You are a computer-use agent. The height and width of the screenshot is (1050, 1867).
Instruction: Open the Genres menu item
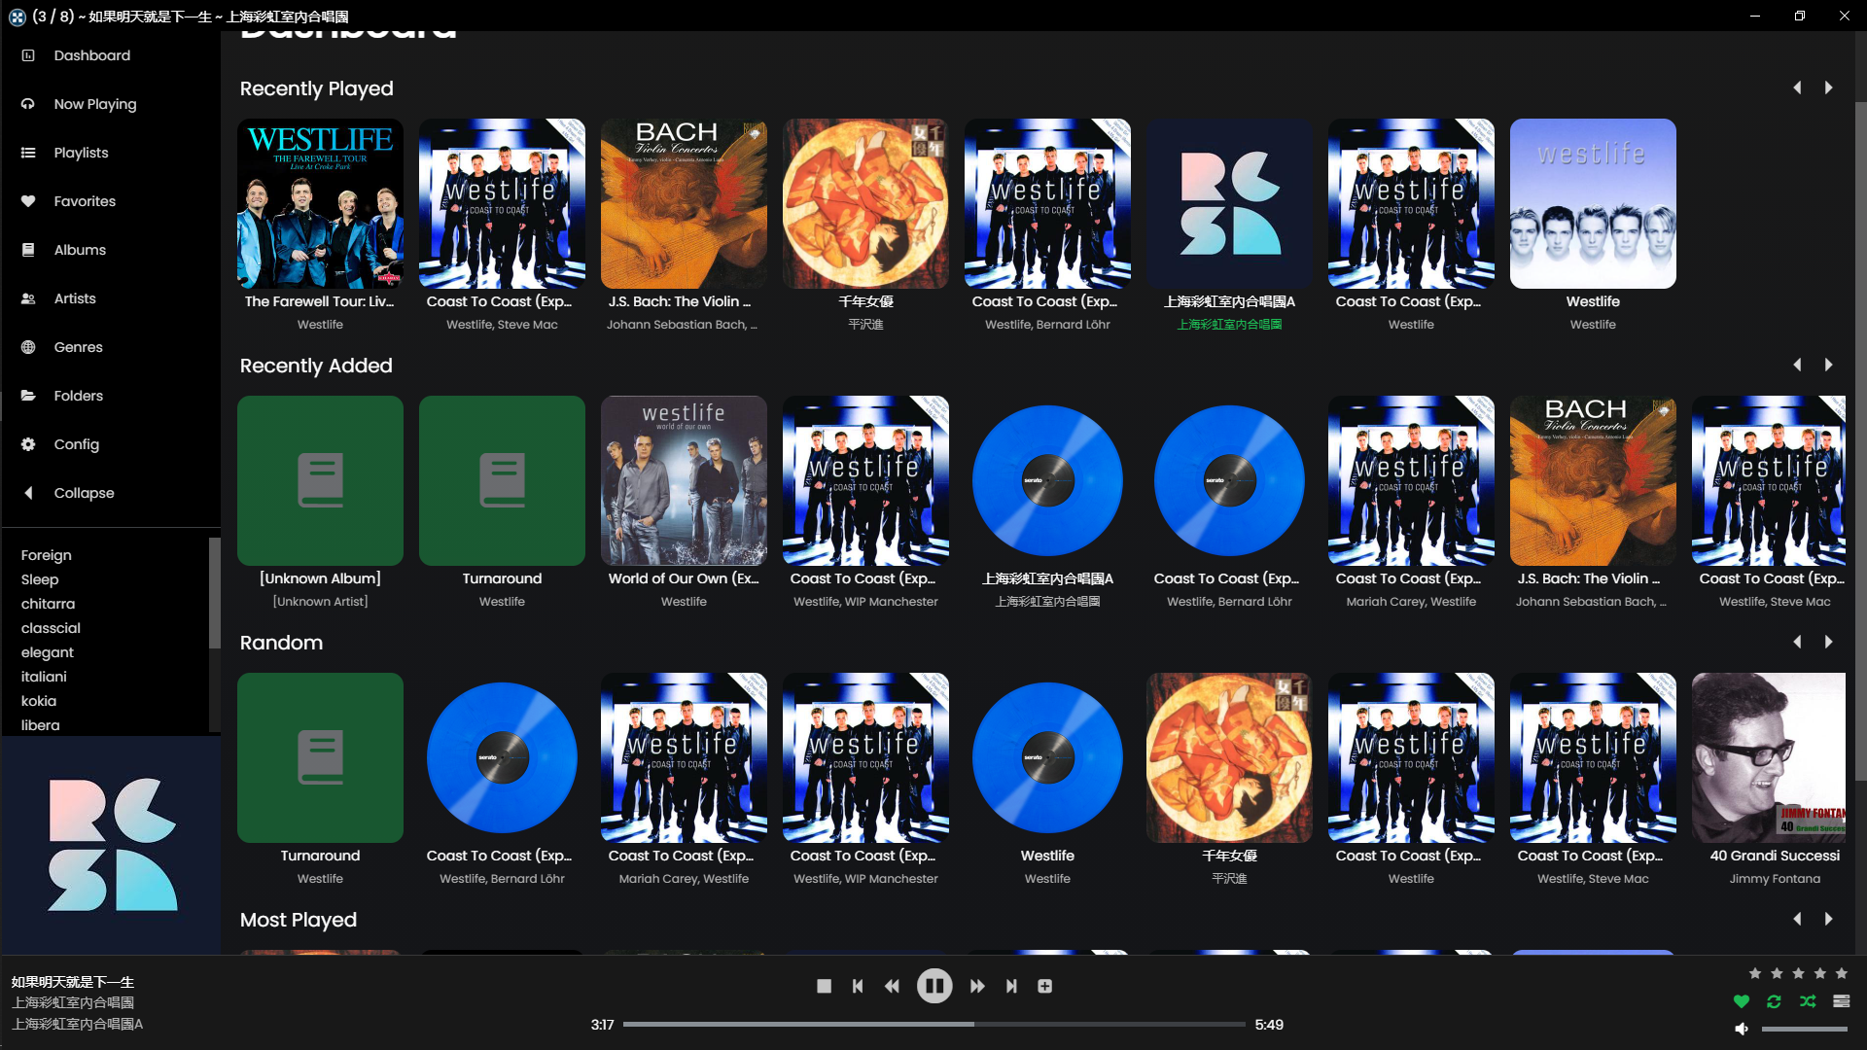tap(78, 347)
